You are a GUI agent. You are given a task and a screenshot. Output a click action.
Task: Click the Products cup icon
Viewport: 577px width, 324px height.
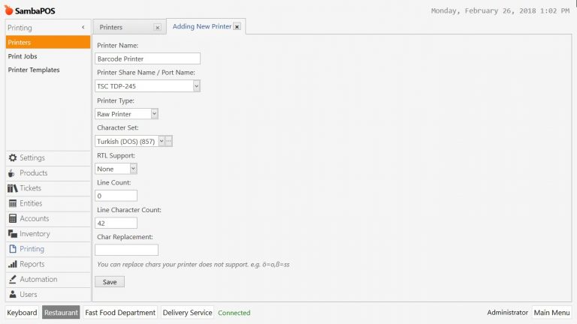(12, 173)
